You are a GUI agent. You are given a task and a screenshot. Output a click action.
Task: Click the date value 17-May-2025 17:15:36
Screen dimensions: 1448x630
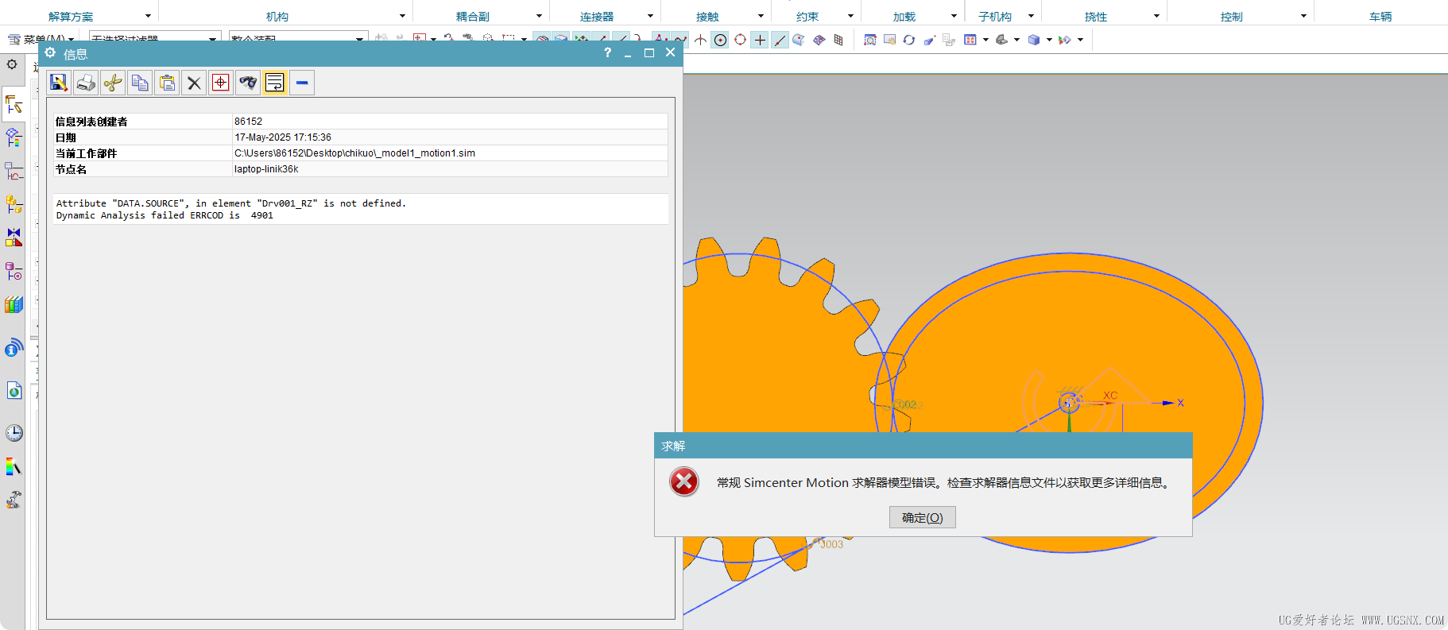(x=283, y=137)
